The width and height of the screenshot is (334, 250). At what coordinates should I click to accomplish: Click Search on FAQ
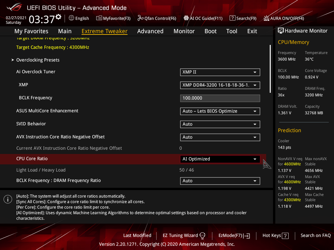click(315, 235)
